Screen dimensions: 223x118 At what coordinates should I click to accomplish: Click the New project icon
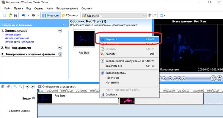[5, 15]
